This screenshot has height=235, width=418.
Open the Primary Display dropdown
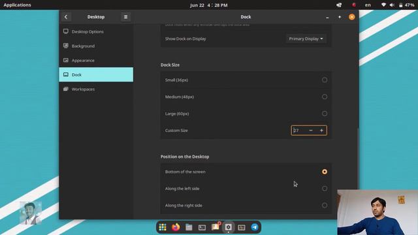(x=306, y=39)
